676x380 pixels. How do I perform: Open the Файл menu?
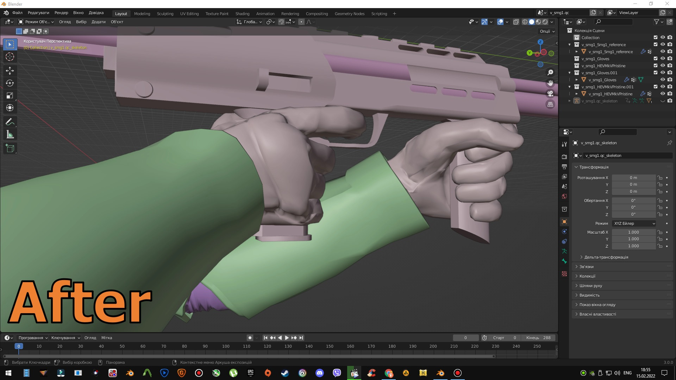tap(17, 13)
